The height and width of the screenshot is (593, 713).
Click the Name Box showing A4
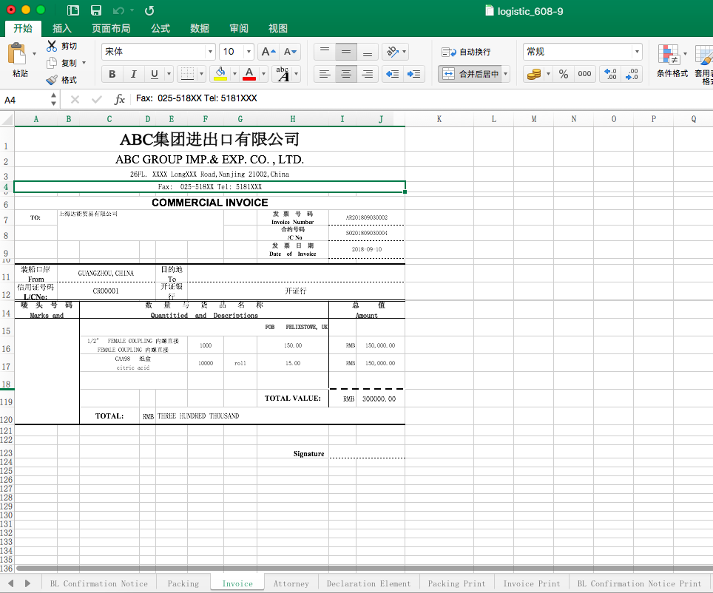coord(26,99)
